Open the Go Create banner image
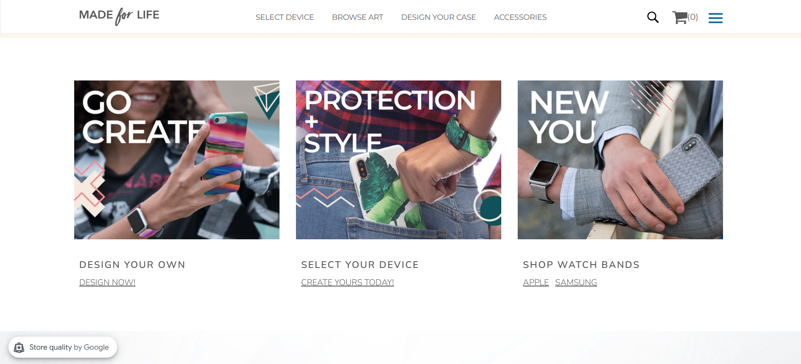 tap(177, 160)
